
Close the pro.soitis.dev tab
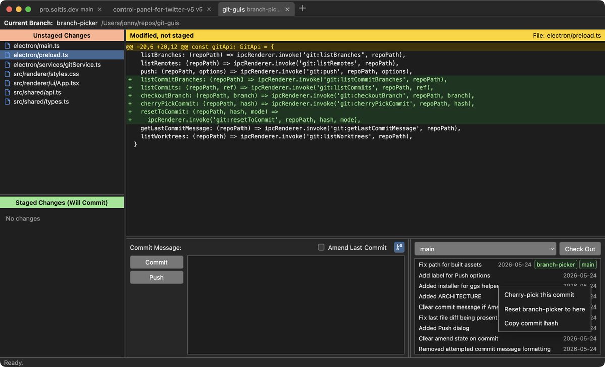point(99,9)
